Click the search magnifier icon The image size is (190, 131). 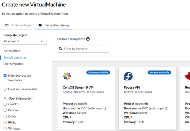pos(60,49)
